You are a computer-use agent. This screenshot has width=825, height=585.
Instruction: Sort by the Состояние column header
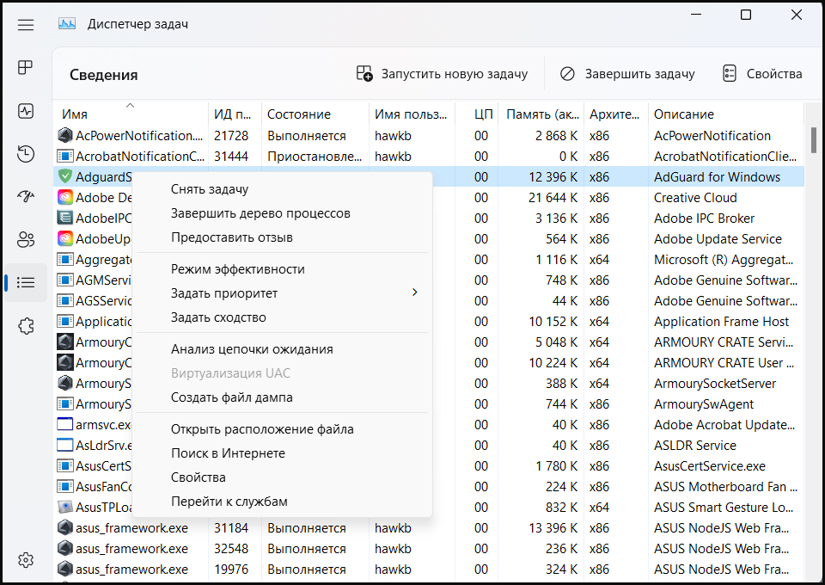pos(315,114)
